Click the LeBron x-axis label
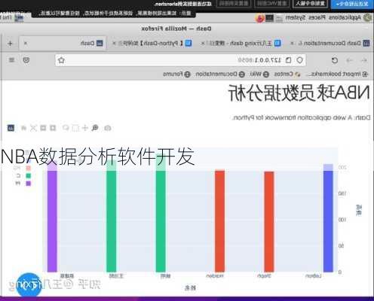The image size is (374, 301). coord(314,276)
